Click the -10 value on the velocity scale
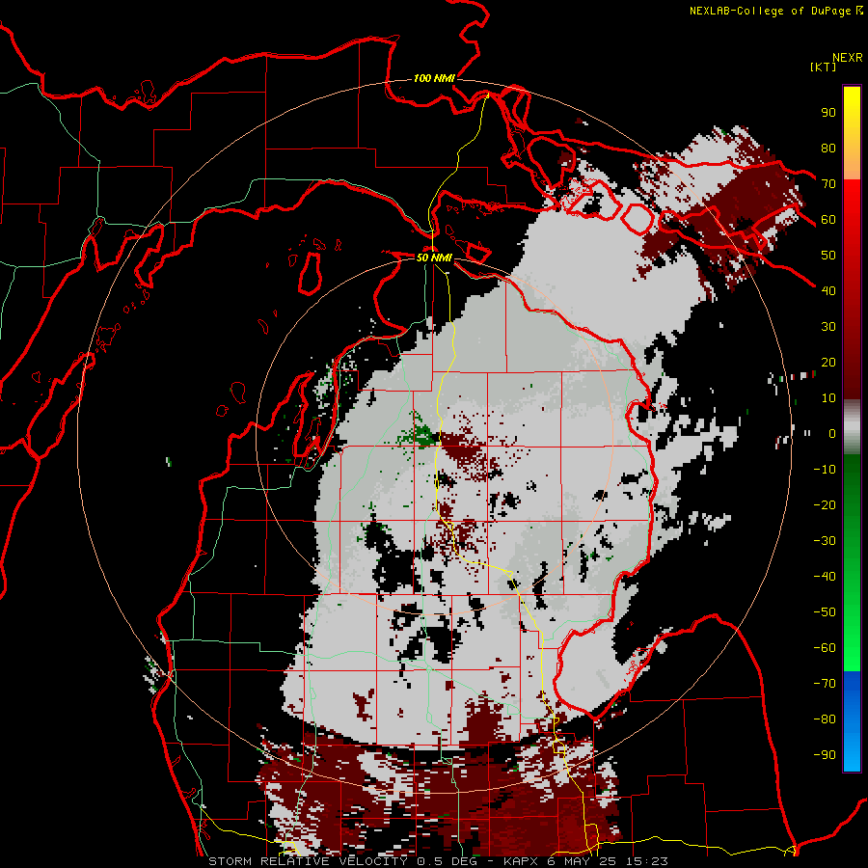 825,470
